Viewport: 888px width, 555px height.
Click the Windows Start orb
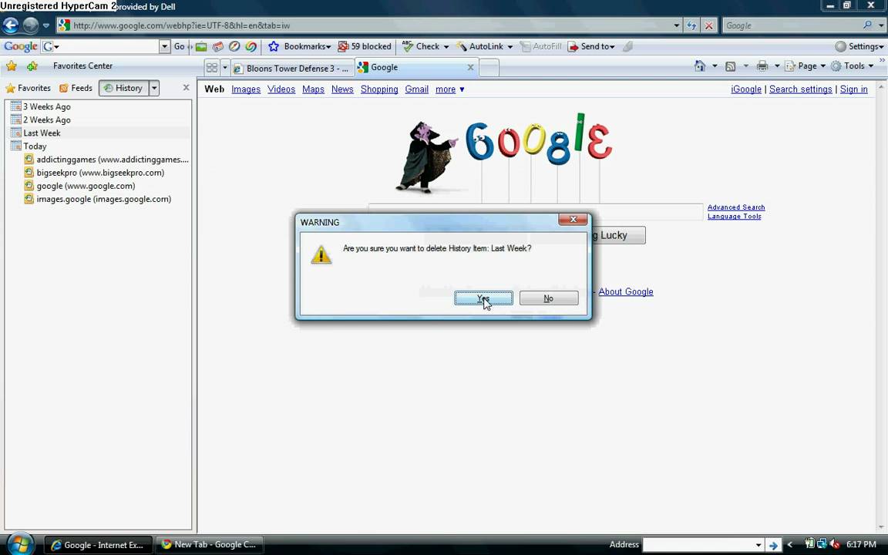[x=20, y=544]
